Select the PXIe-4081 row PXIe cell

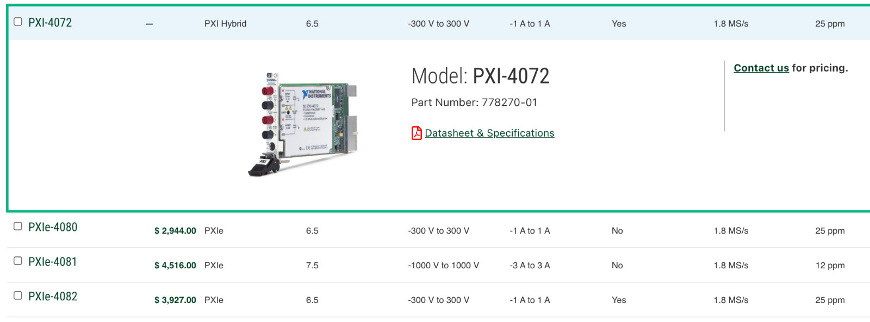click(214, 266)
